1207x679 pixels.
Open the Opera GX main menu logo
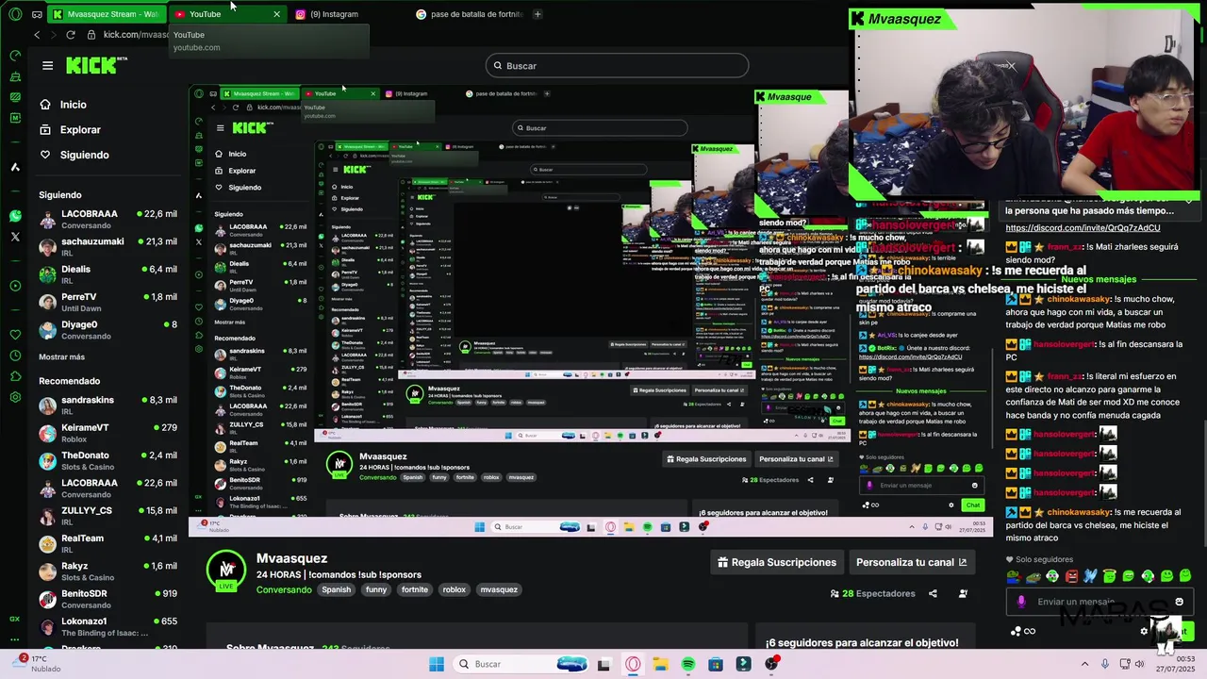[14, 14]
